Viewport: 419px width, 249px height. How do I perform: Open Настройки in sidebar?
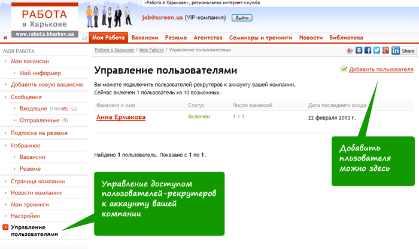click(25, 216)
